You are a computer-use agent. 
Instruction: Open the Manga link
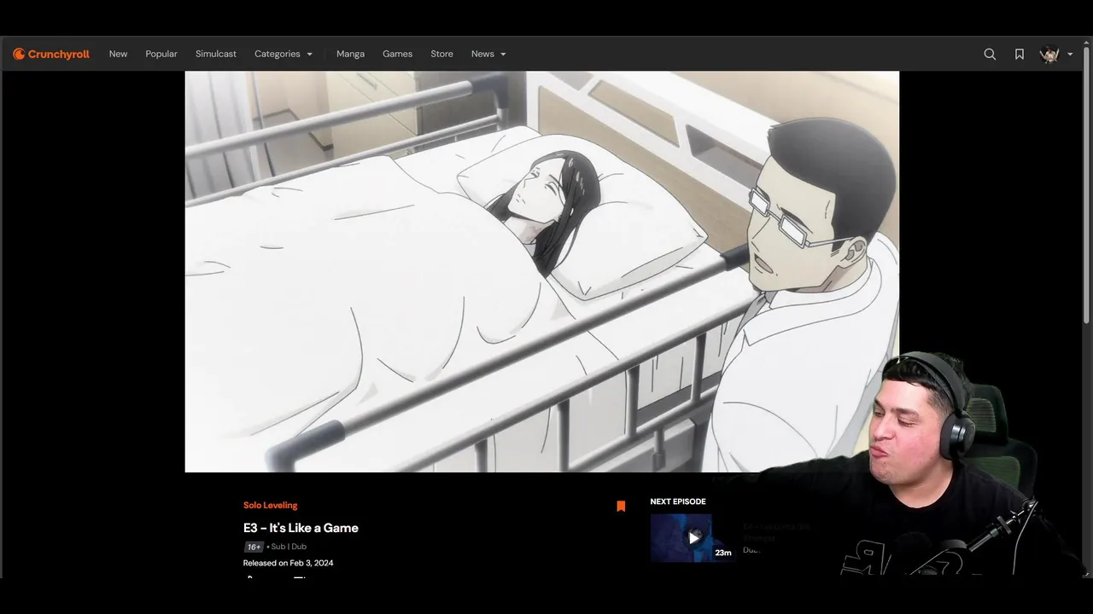tap(350, 54)
